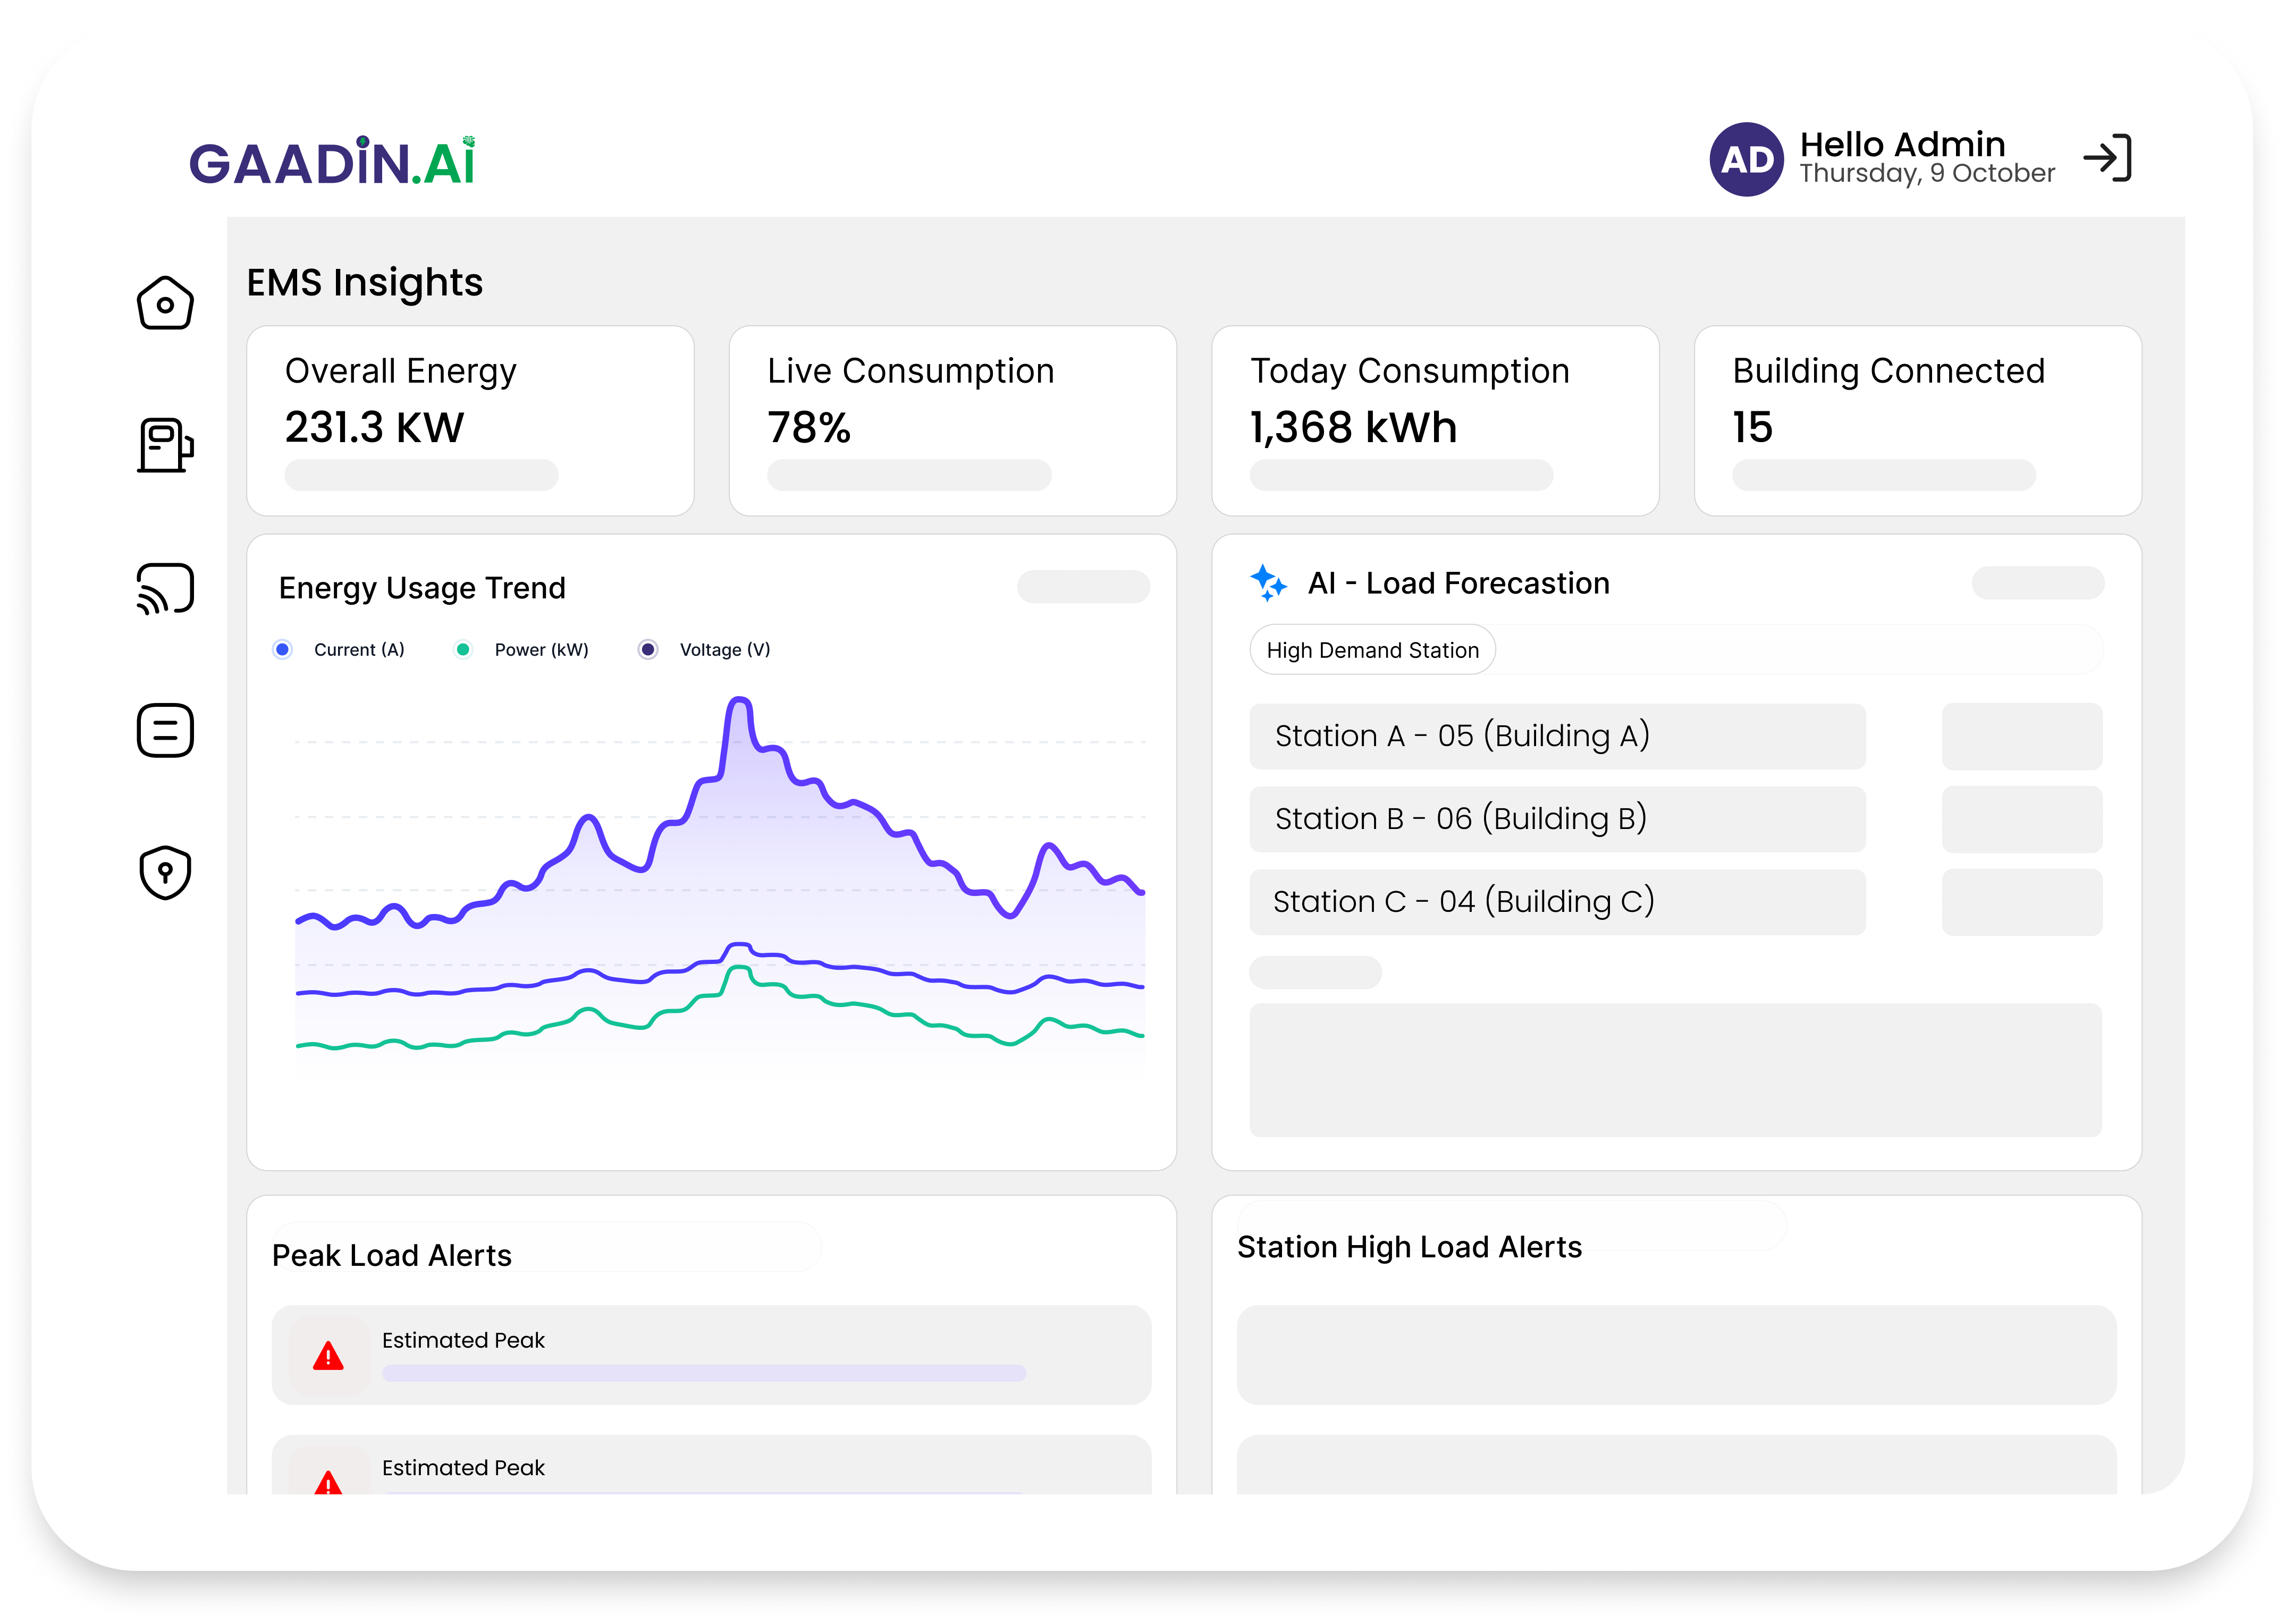Select Station C - 04 (Building C)
The height and width of the screenshot is (1624, 2285).
coord(1557,901)
